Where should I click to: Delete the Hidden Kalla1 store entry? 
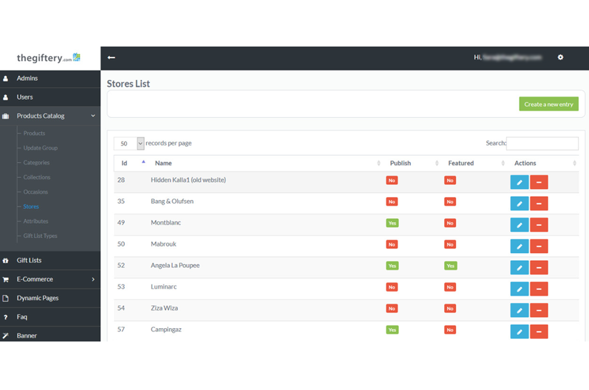[539, 182]
